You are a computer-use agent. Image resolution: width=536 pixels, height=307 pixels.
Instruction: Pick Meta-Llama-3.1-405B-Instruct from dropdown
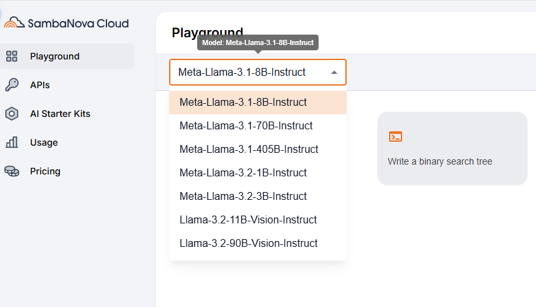(249, 150)
